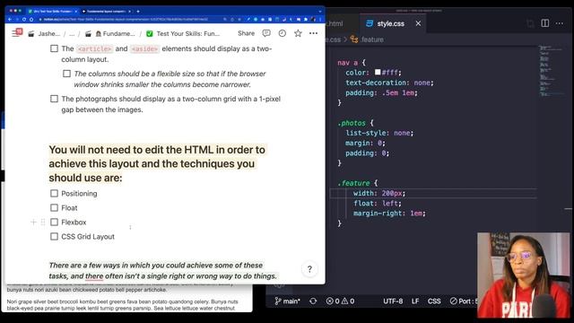Click the padding: .5em 1em line
Viewport: 574px width, 323px height.
click(381, 93)
